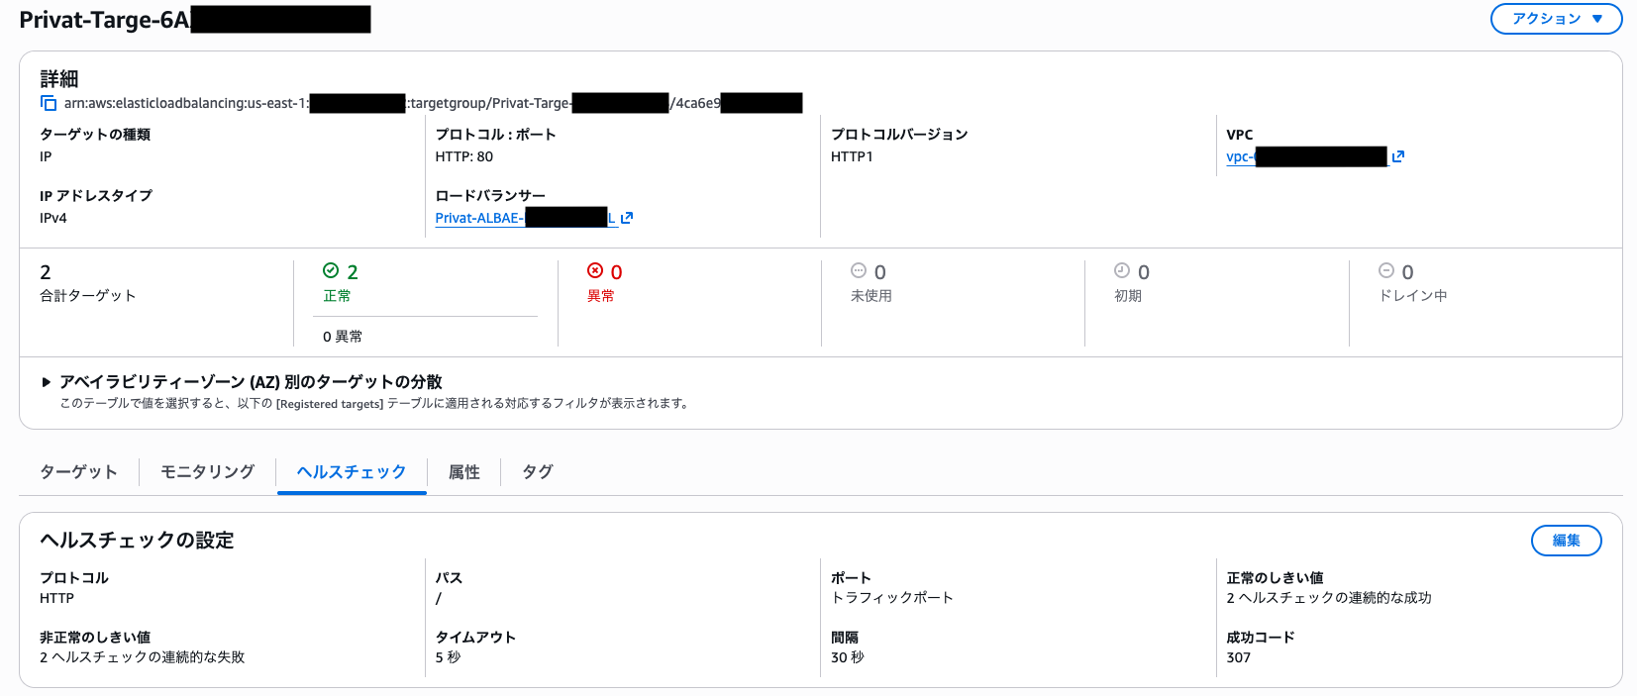Open the アクション dropdown menu
The image size is (1637, 696).
coord(1556,19)
